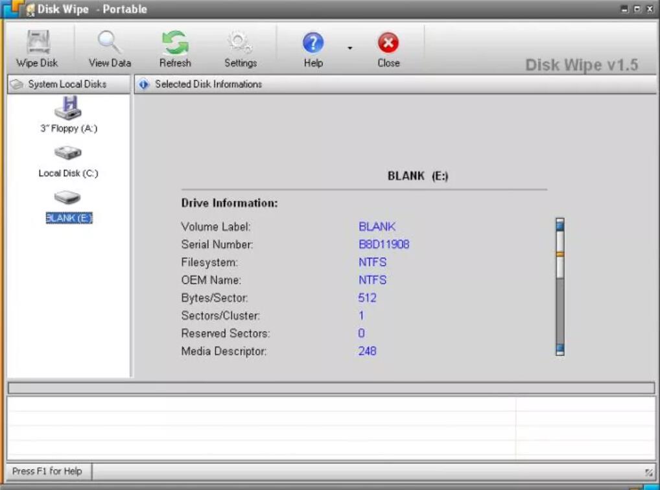
Task: Click the Press F1 for Help status text
Action: point(47,471)
